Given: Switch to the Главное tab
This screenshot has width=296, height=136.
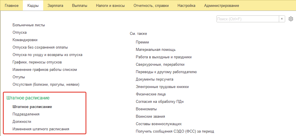Looking at the screenshot, I should pos(12,6).
